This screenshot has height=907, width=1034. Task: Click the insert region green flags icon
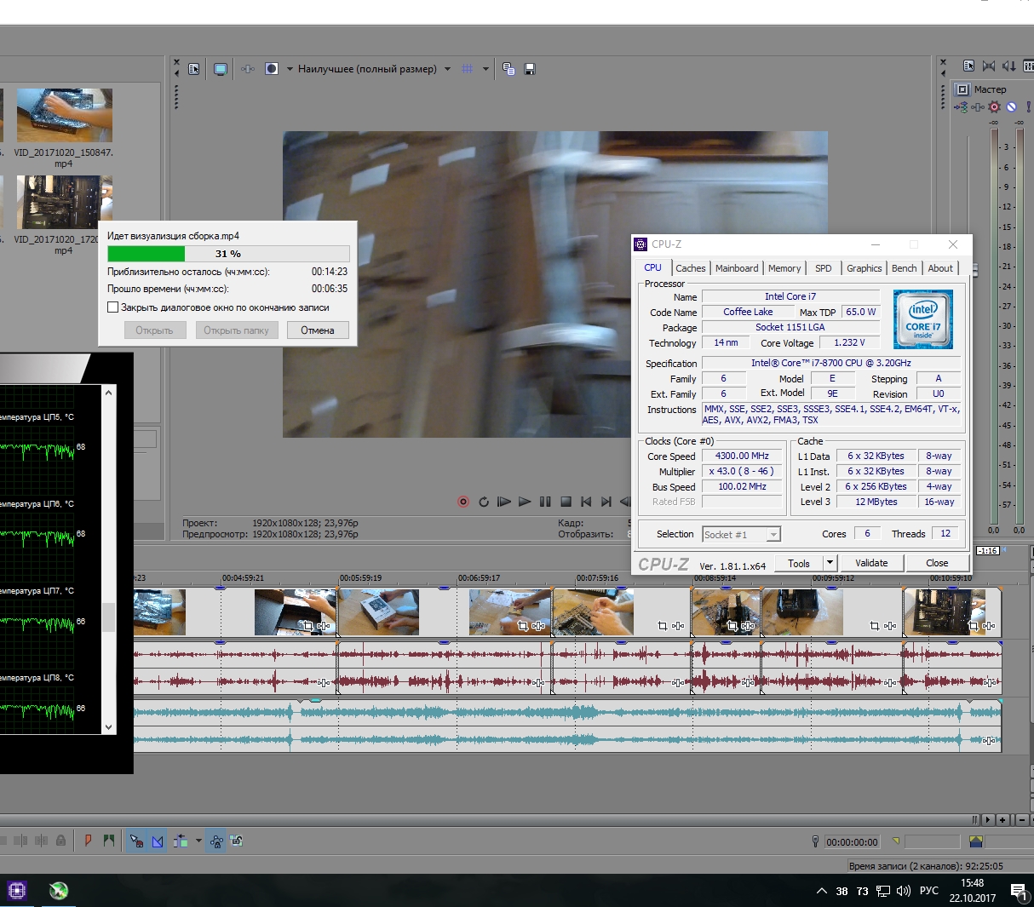108,841
